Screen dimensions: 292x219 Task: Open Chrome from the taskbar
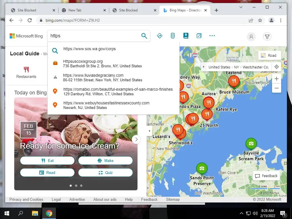[49, 213]
